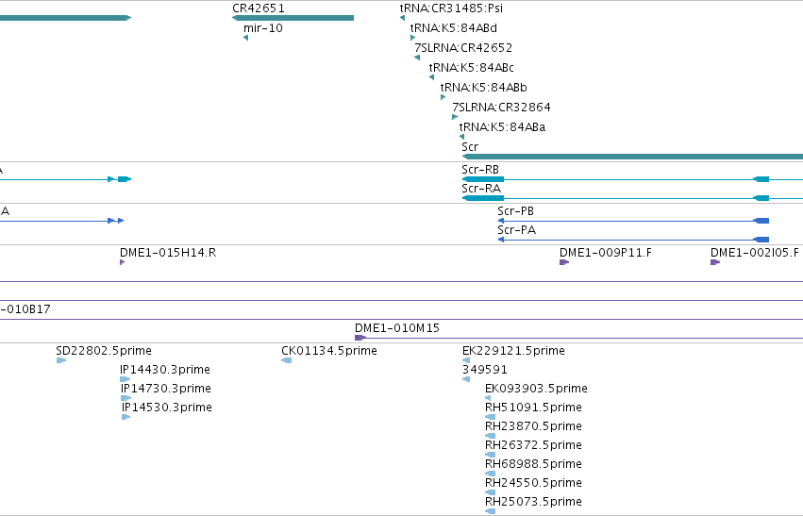Select the DME1-015H14.R purple arrow
The image size is (803, 516).
123,262
